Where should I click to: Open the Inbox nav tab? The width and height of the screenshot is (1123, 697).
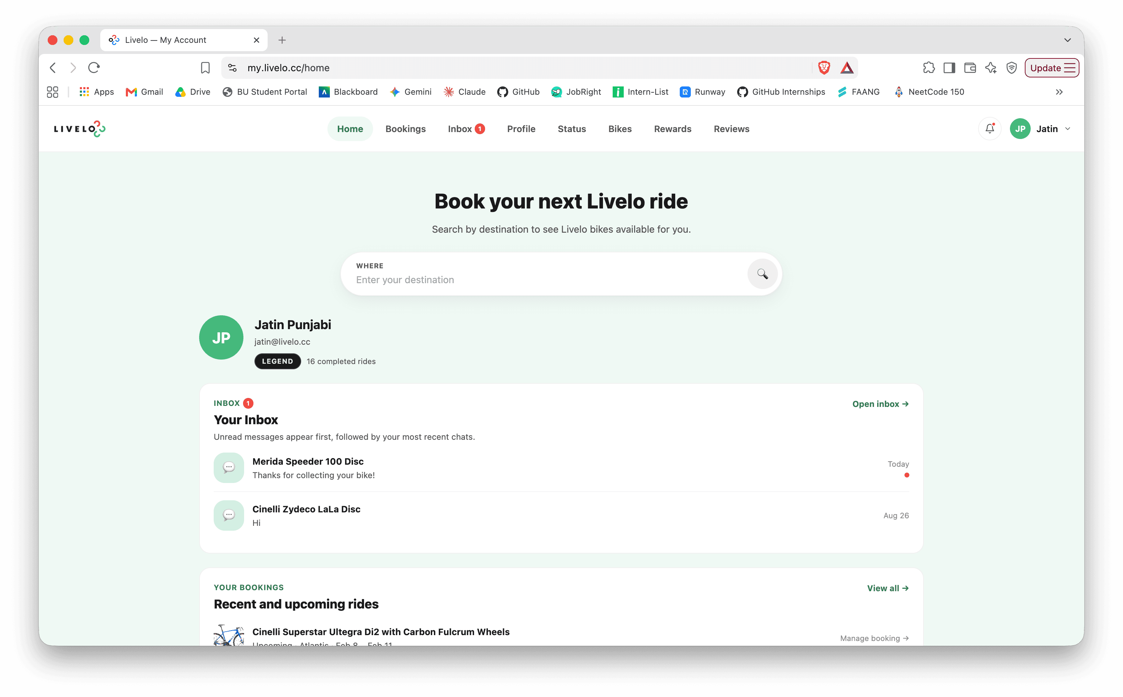466,129
